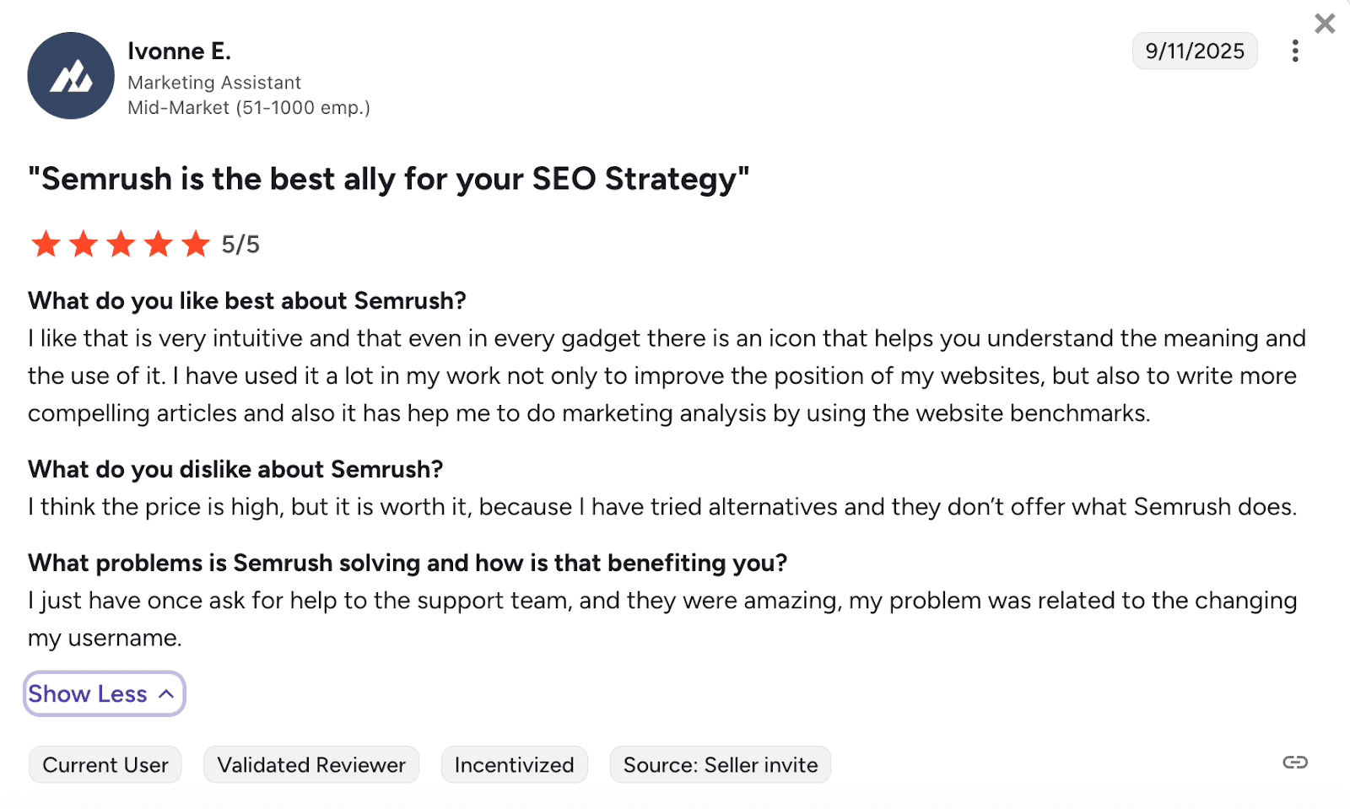Click the 'What do you like best' heading
This screenshot has height=809, width=1350.
[x=247, y=301]
